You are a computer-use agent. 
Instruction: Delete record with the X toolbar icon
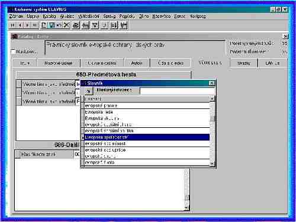click(x=67, y=25)
